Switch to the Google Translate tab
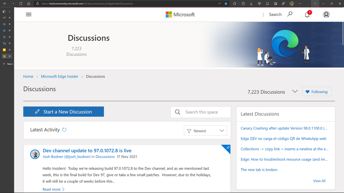Image resolution: width=344 pixels, height=193 pixels. click(4, 43)
